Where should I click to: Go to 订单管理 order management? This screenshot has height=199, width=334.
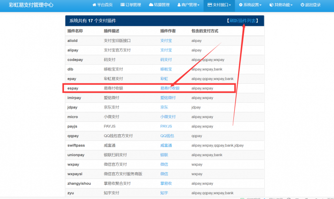pos(130,5)
